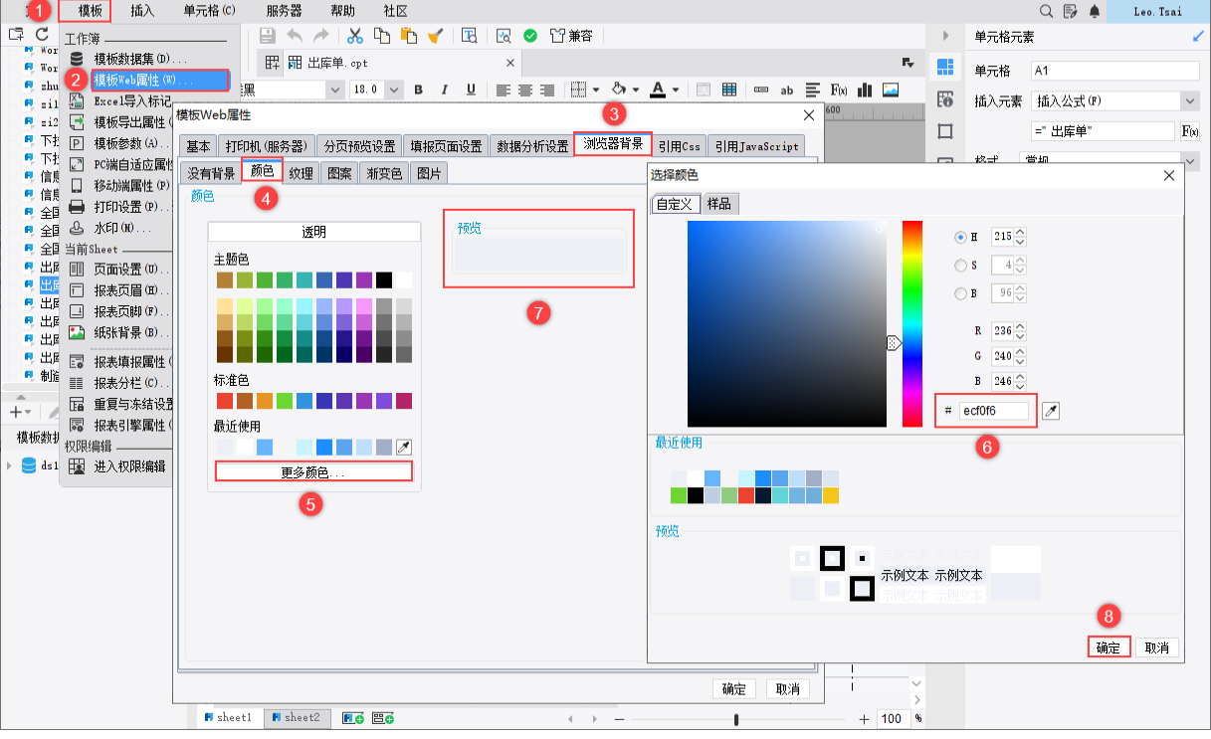The image size is (1211, 739).
Task: Click the insert formula F(x) toolbar icon
Action: coord(839,90)
